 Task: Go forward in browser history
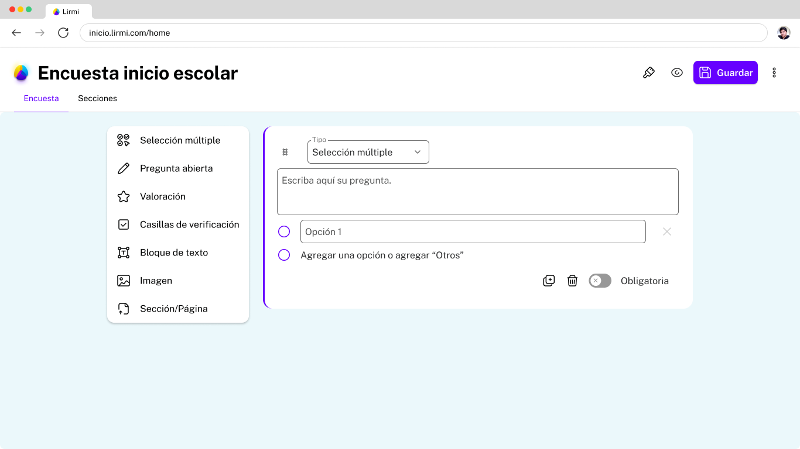click(40, 33)
